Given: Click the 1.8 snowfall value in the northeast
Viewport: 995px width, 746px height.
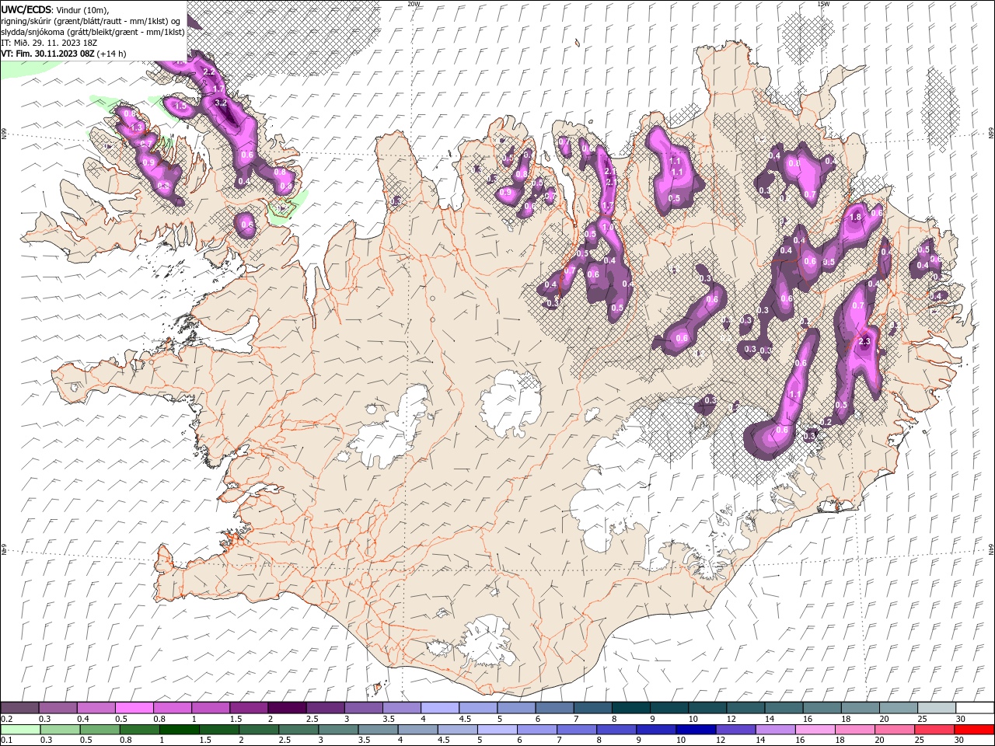Looking at the screenshot, I should pos(856,218).
